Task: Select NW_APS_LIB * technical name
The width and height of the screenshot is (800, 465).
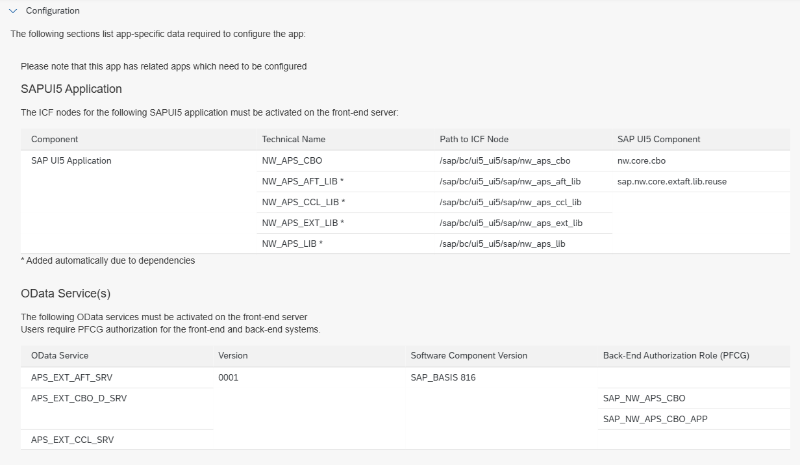Action: tap(292, 244)
